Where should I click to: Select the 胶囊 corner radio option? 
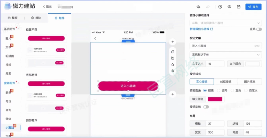coord(205,91)
